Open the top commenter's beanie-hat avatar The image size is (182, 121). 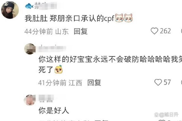click(x=10, y=10)
